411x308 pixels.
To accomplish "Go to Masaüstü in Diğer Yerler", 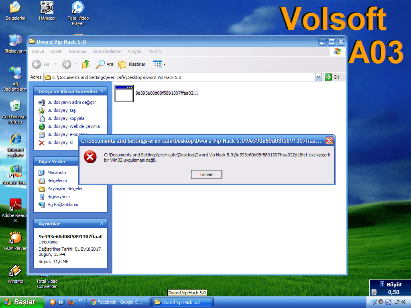I will pyautogui.click(x=57, y=172).
